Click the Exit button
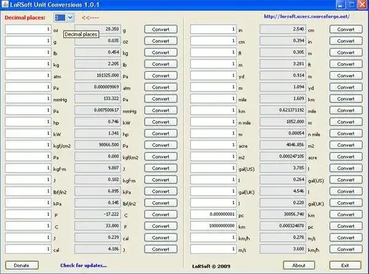 point(345,265)
